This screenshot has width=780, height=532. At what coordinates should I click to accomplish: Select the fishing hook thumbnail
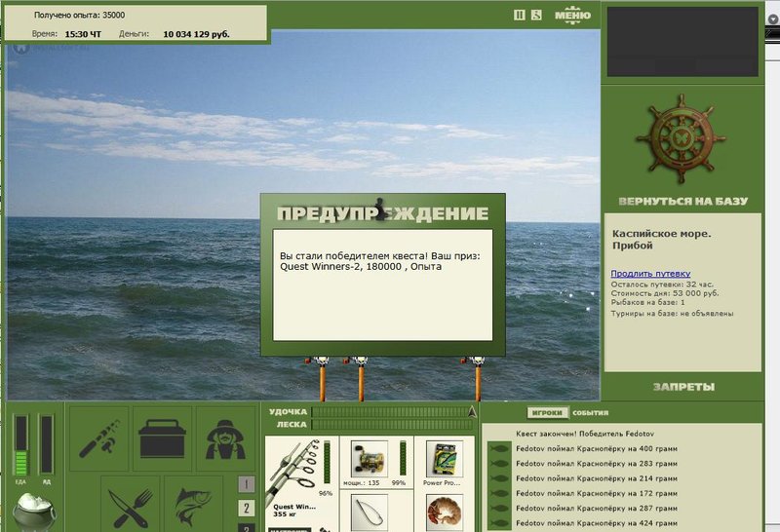pos(370,513)
